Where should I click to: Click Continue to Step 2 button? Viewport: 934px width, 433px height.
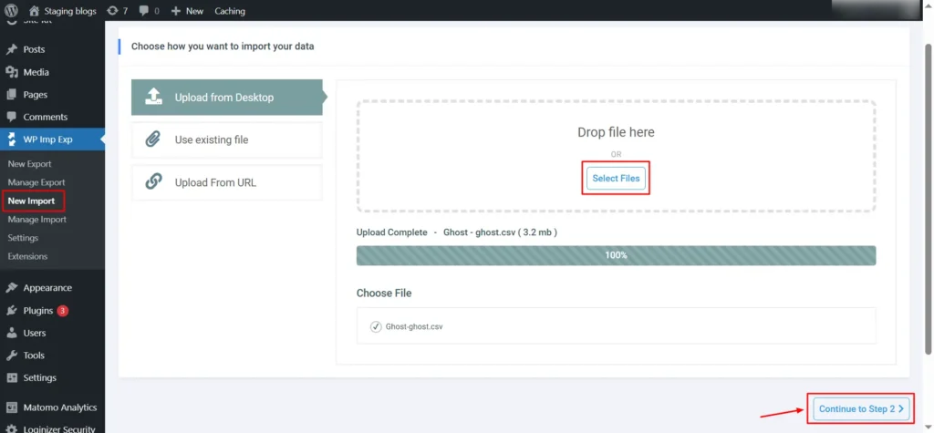click(861, 409)
